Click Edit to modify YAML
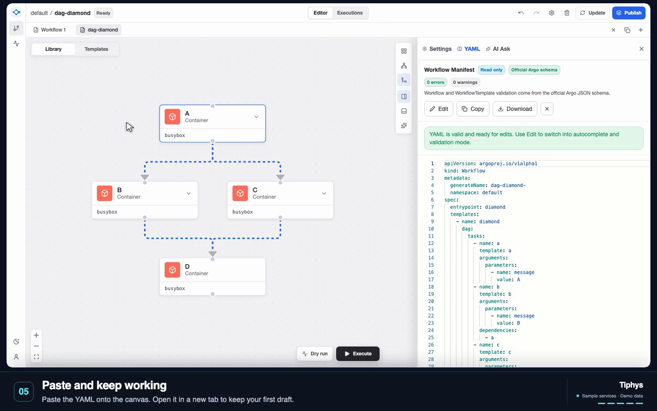Viewport: 657px width, 411px height. point(439,109)
